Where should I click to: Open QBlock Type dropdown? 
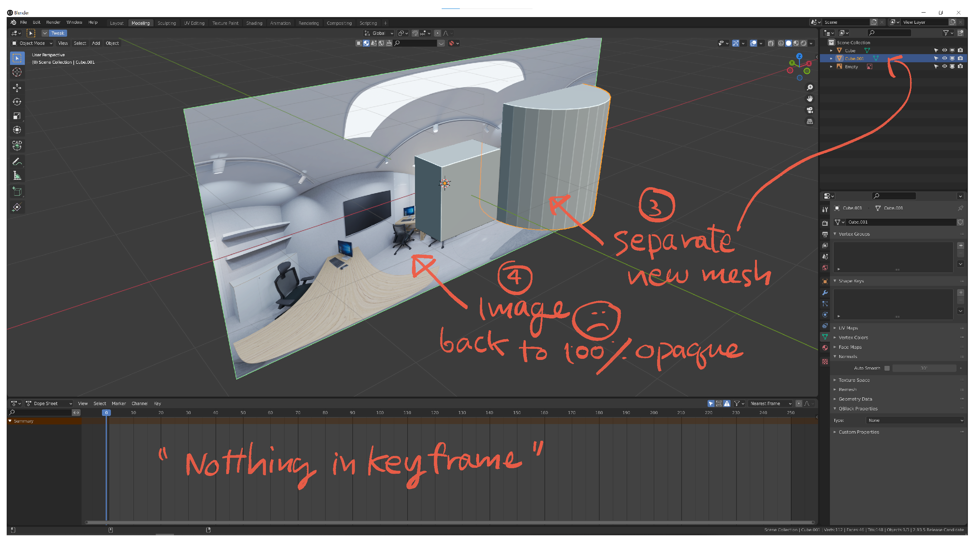(915, 421)
